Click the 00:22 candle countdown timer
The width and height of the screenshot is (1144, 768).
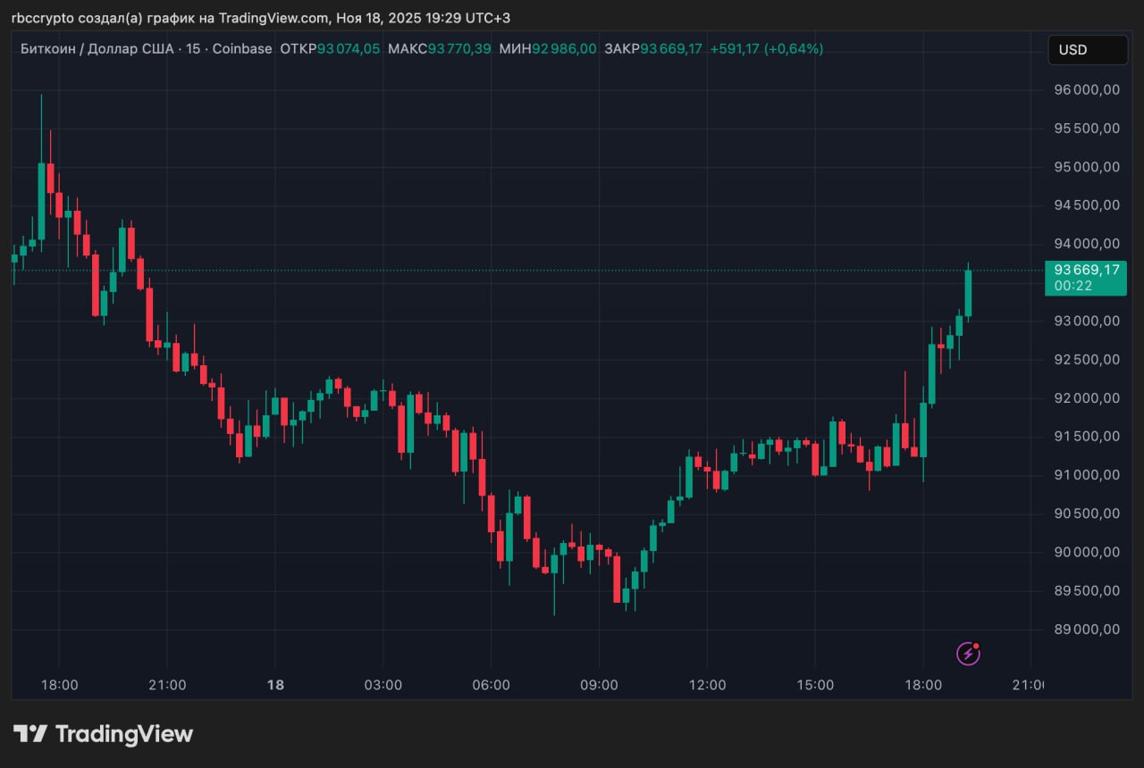tap(1072, 286)
